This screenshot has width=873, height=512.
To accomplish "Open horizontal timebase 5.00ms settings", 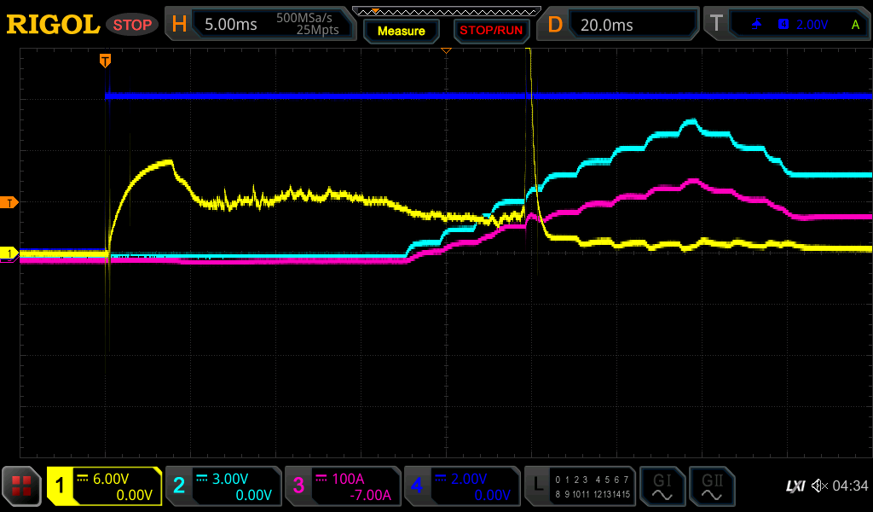I will pos(260,25).
